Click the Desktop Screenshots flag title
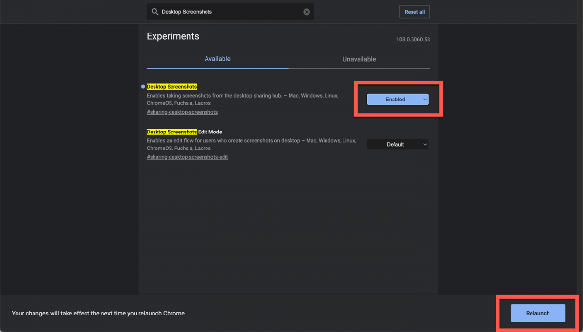 [171, 87]
